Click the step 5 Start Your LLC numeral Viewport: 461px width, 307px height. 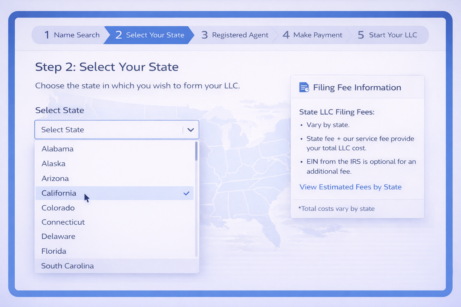coord(361,35)
